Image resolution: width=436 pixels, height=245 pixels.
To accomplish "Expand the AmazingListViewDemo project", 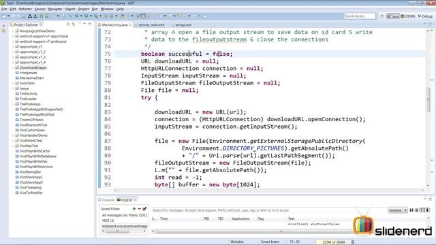I will (13, 31).
